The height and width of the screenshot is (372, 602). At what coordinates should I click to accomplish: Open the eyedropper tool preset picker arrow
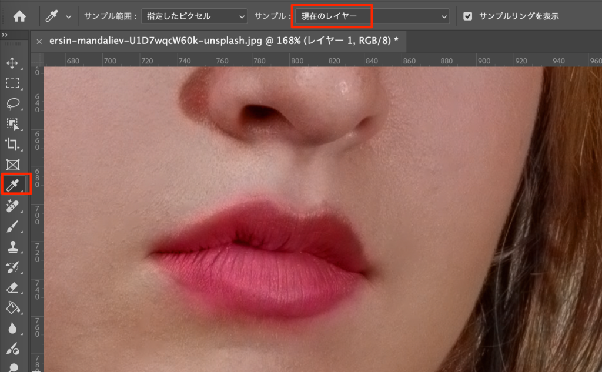pyautogui.click(x=69, y=17)
